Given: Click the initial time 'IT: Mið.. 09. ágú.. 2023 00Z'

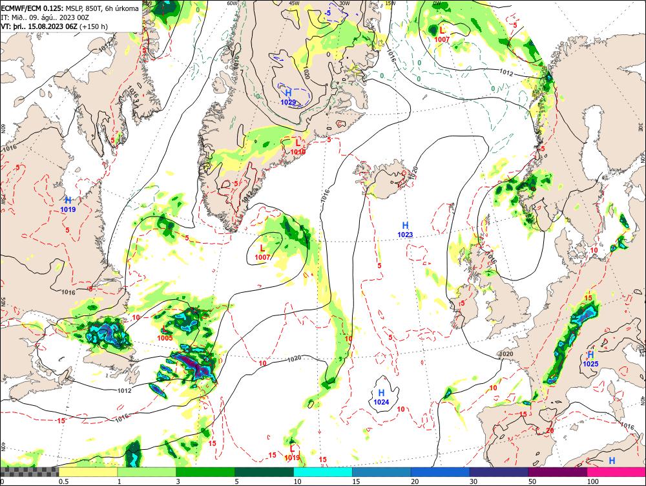Looking at the screenshot, I should coord(45,17).
